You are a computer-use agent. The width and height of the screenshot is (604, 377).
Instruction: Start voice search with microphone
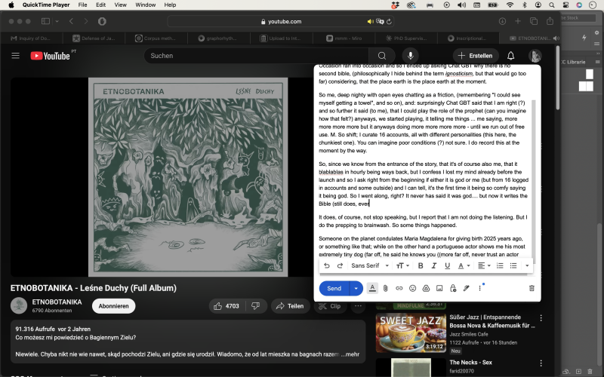tap(411, 56)
